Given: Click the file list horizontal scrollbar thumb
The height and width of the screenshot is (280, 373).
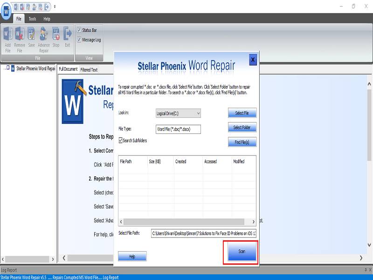Looking at the screenshot, I should click(x=184, y=222).
